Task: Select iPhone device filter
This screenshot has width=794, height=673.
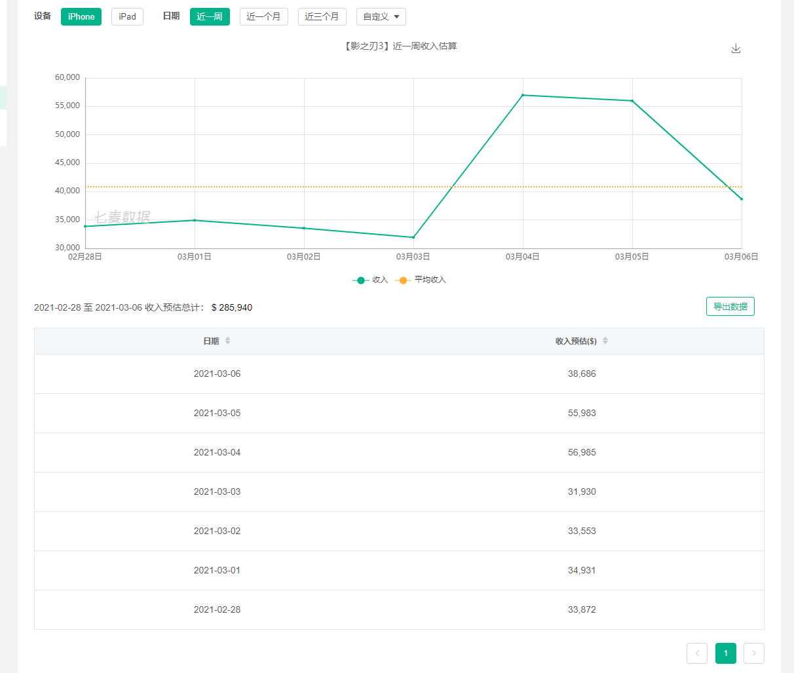Action: click(x=81, y=16)
